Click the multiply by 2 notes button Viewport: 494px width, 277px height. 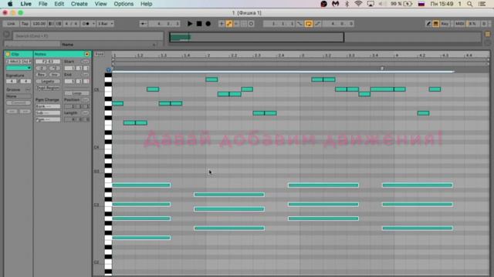[54, 68]
